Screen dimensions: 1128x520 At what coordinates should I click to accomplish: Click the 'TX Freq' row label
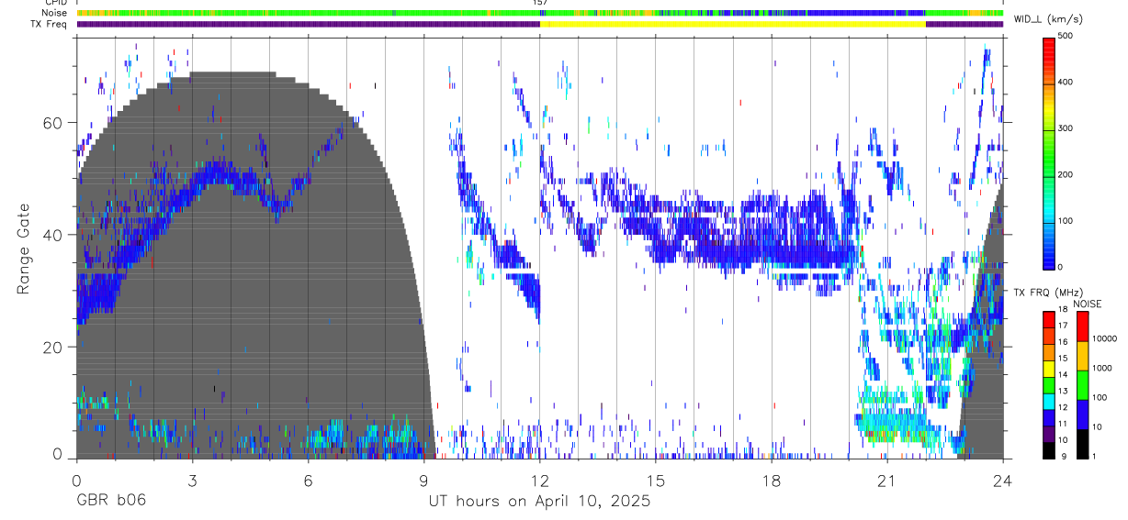click(x=49, y=24)
